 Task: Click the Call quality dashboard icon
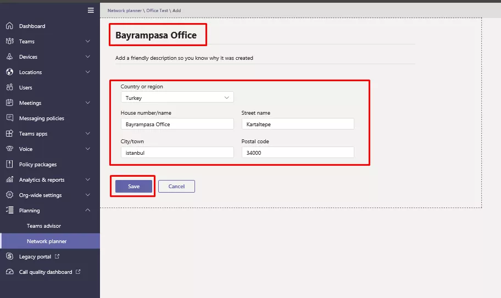(9, 272)
